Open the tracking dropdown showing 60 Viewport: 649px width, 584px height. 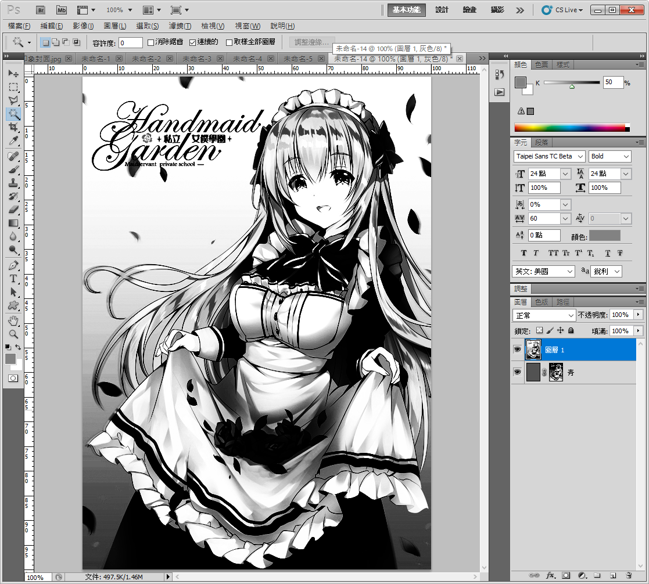pos(565,218)
